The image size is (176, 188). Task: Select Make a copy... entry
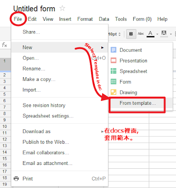(x=60, y=79)
